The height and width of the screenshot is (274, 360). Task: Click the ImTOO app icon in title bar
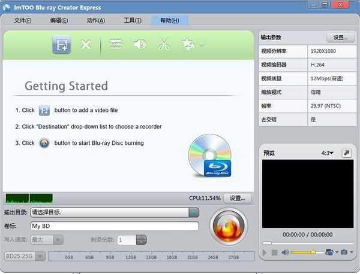tap(6, 7)
